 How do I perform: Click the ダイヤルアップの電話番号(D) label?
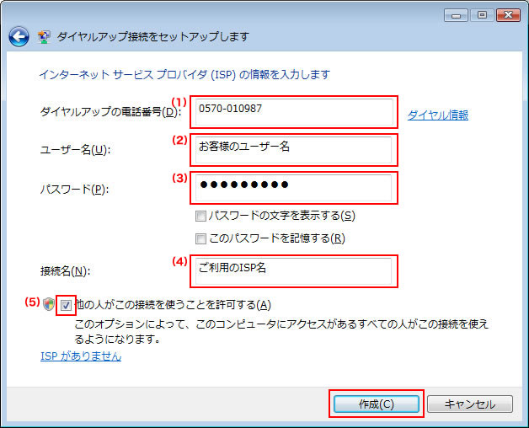(110, 112)
